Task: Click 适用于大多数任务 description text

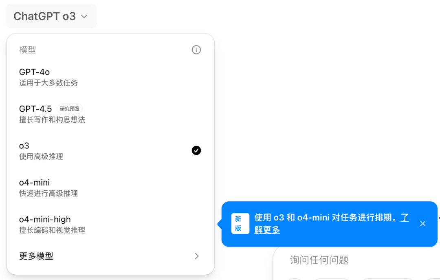Action: coord(48,83)
